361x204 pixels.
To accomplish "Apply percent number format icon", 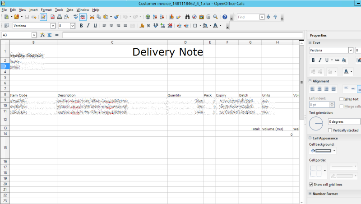I will tap(148, 26).
